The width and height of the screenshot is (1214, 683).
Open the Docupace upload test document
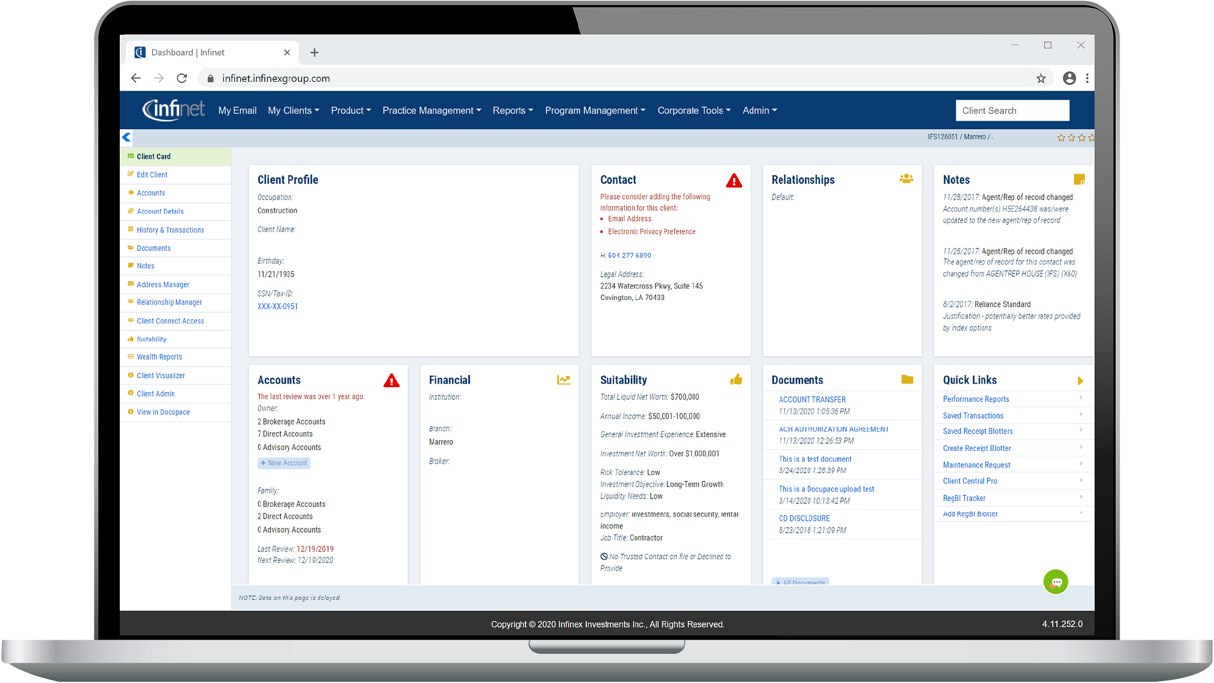click(x=826, y=489)
